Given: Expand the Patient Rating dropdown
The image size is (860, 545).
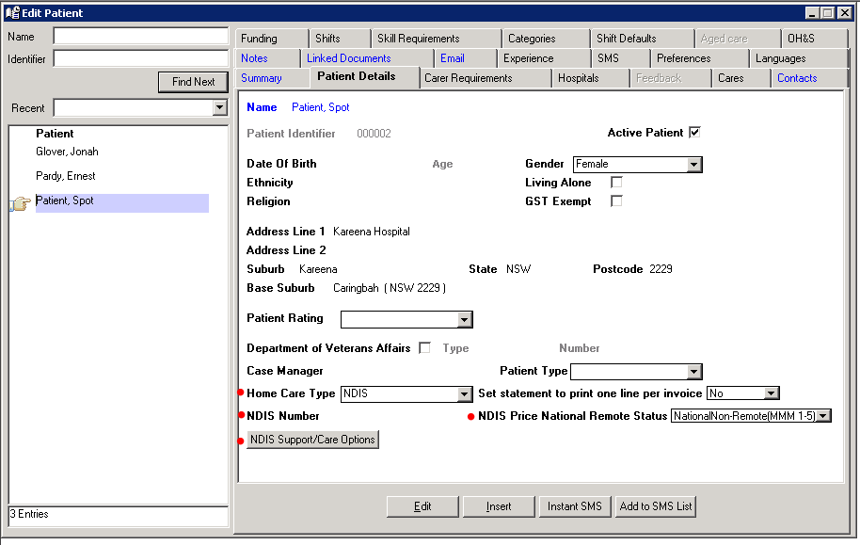Looking at the screenshot, I should pyautogui.click(x=464, y=319).
